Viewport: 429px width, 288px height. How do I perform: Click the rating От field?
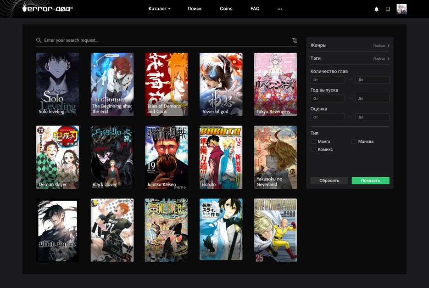click(x=327, y=117)
